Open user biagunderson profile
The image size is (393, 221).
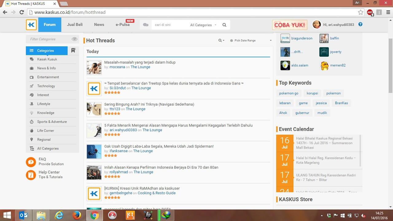(302, 38)
